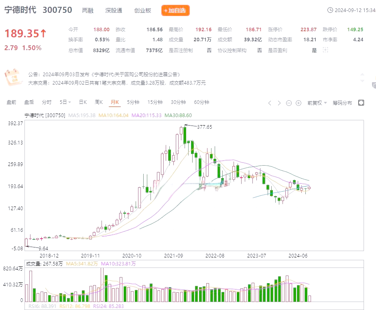The height and width of the screenshot is (310, 376).
Task: Switch to 15分钟 chart tab
Action: 155,102
